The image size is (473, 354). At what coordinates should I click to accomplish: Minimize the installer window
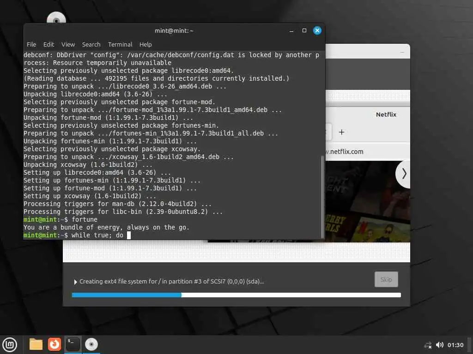click(402, 53)
